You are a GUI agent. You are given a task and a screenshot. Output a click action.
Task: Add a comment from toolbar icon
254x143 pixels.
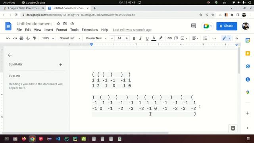point(176,38)
